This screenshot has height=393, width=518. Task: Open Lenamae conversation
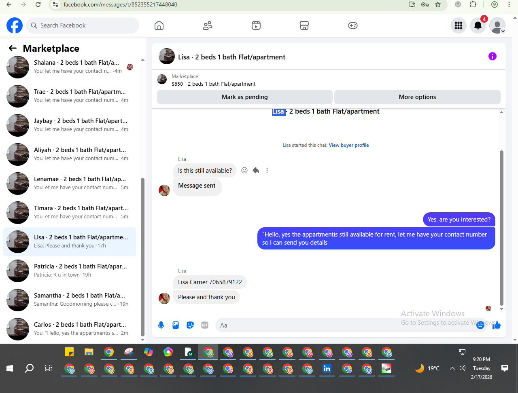click(70, 184)
